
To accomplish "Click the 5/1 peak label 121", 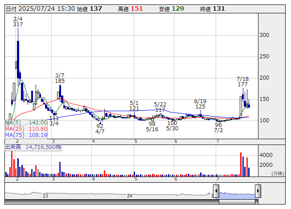I will pos(135,109).
